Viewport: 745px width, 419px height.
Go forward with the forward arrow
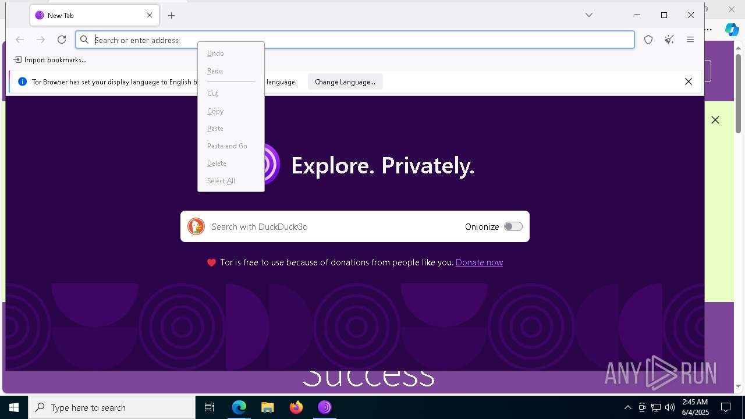[x=41, y=40]
